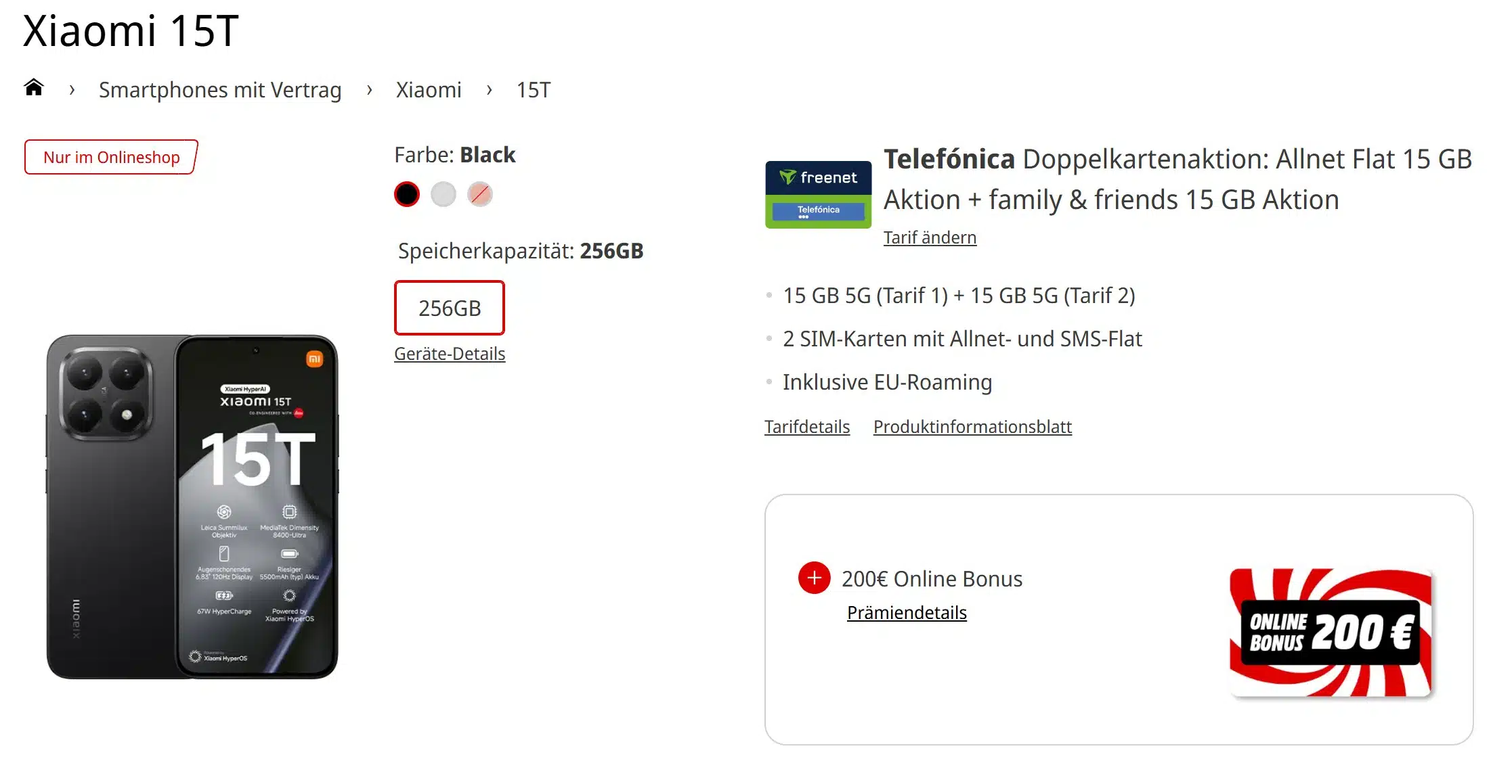
Task: Open the Produktinformationsblatt
Action: [972, 427]
